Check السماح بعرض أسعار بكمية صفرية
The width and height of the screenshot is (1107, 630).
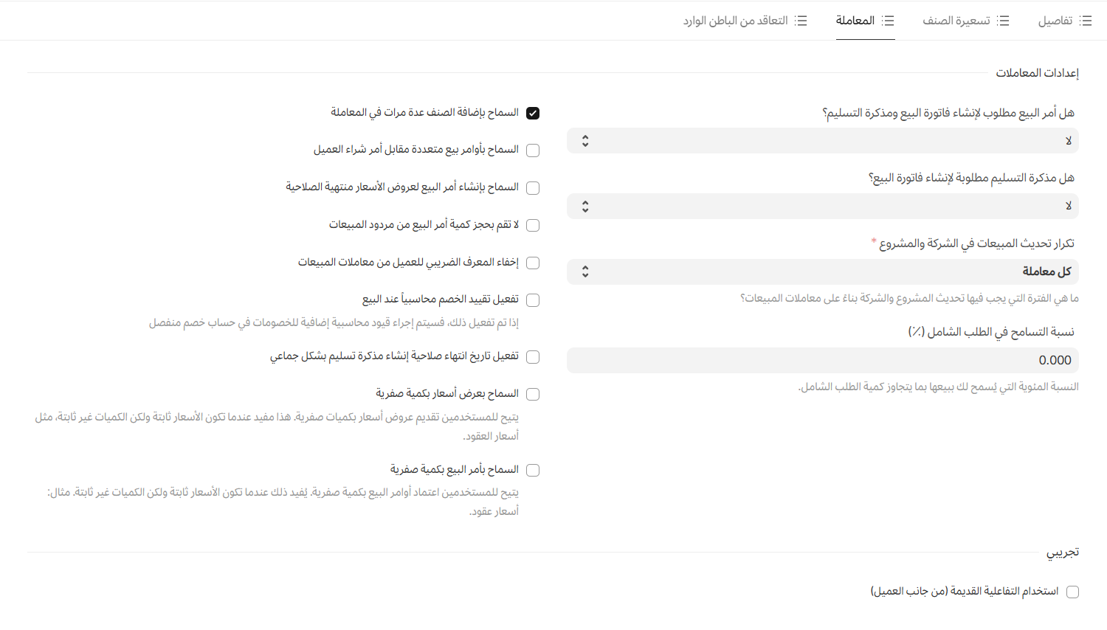533,394
